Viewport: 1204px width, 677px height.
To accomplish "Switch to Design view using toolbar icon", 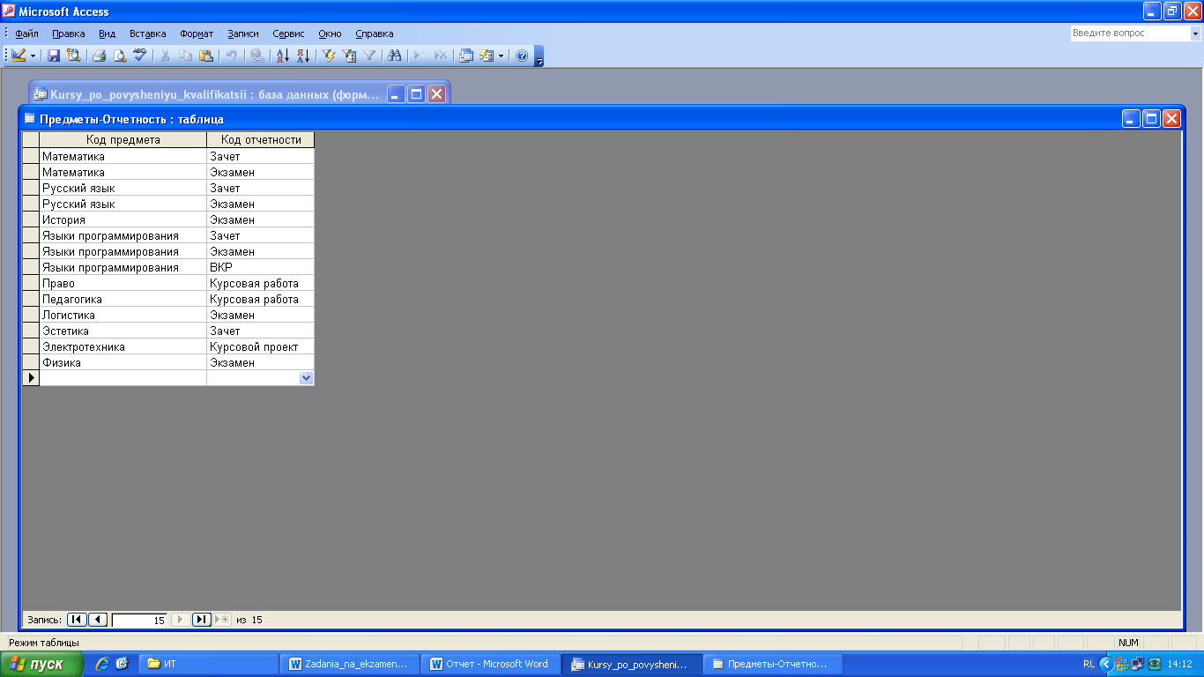I will click(19, 55).
